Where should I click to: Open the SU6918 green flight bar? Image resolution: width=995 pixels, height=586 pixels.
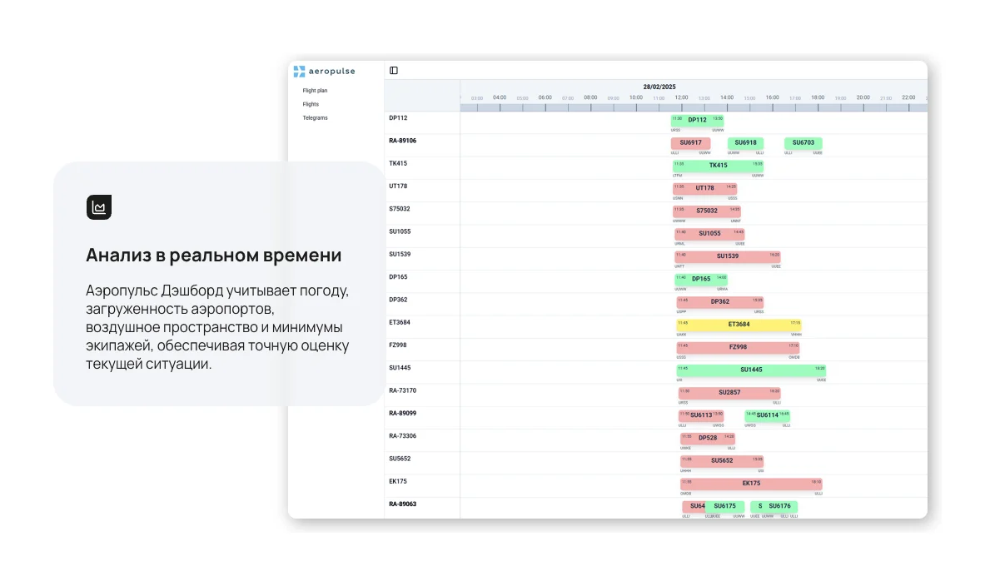745,142
